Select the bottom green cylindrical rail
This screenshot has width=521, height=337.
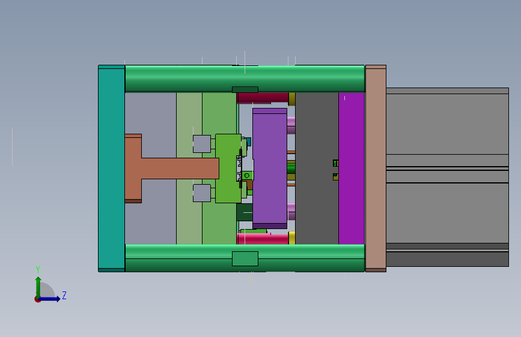point(245,258)
